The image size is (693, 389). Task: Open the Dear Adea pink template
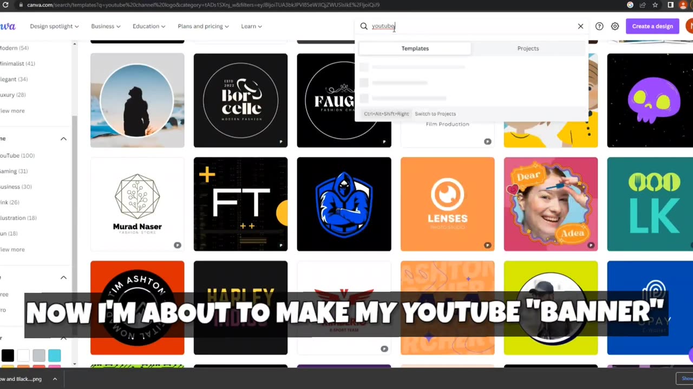[x=551, y=204]
